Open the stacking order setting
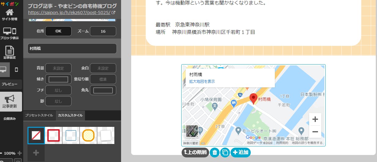The width and height of the screenshot is (377, 162). [103, 79]
